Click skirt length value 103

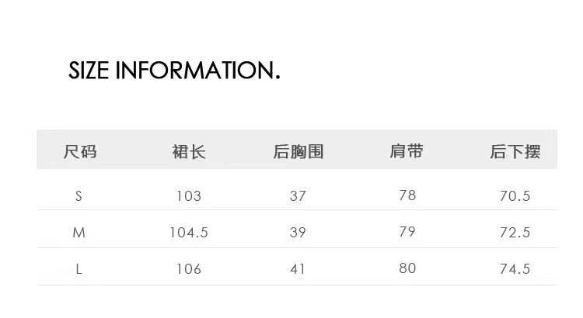click(189, 196)
